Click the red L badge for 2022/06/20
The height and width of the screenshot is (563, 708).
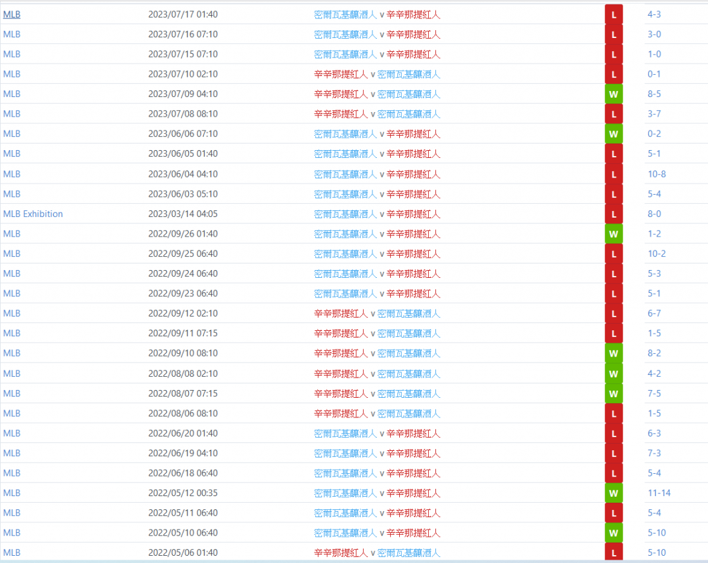coord(614,433)
